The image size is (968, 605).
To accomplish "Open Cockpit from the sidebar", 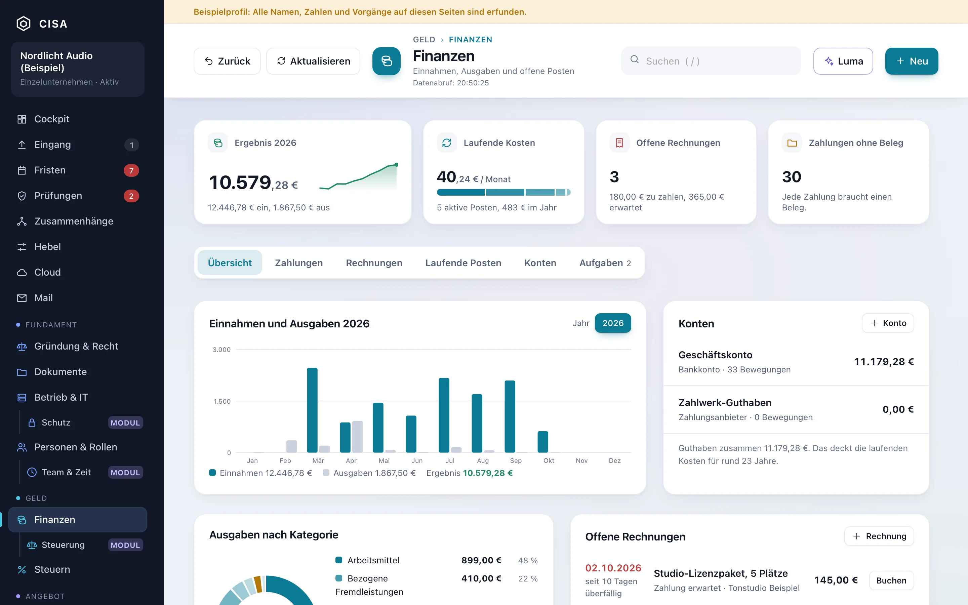I will 78,119.
